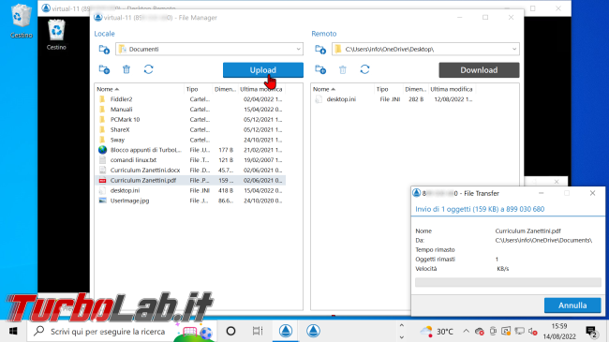The width and height of the screenshot is (609, 342).
Task: Click the taskbar clock showing 15:59
Action: (559, 331)
